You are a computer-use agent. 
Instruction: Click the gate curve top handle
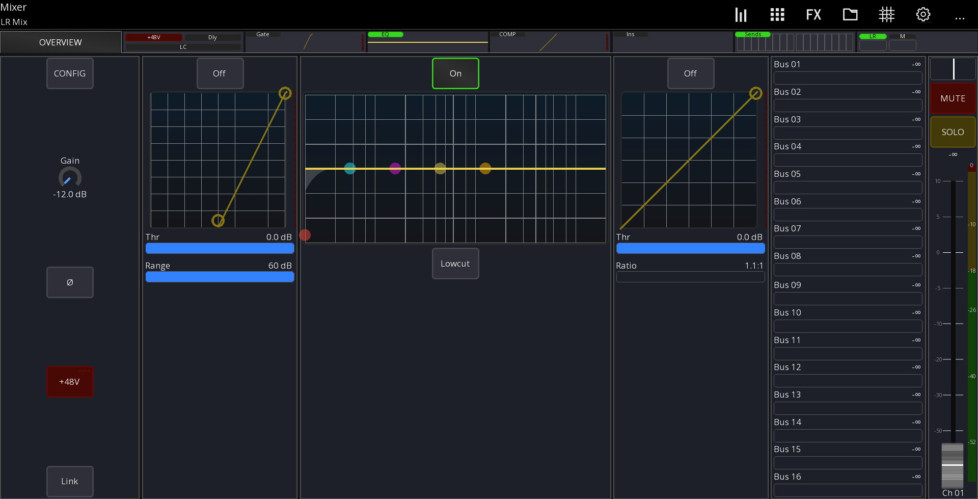point(285,93)
